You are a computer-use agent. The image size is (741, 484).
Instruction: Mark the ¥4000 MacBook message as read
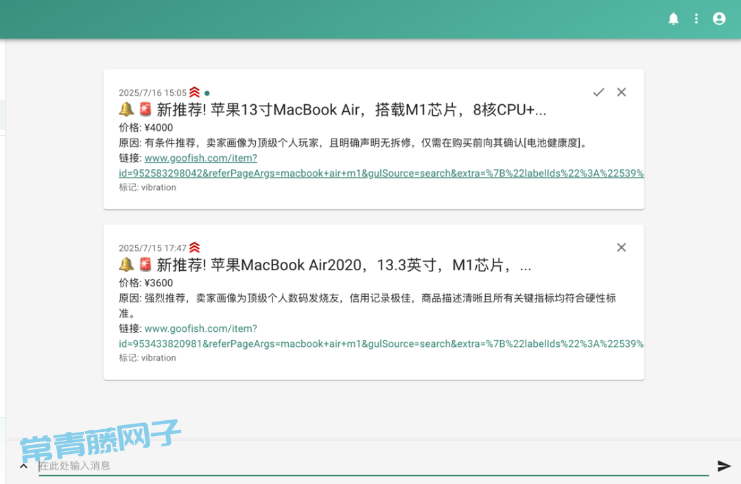pyautogui.click(x=598, y=92)
